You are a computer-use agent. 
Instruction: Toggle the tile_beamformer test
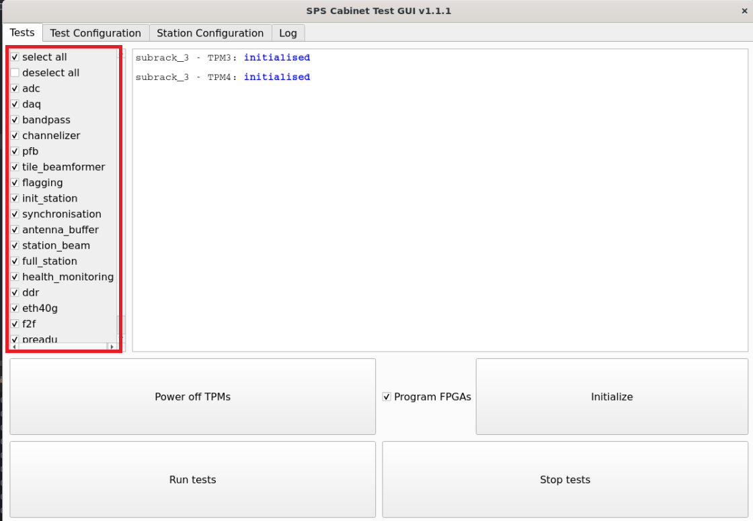(x=15, y=167)
